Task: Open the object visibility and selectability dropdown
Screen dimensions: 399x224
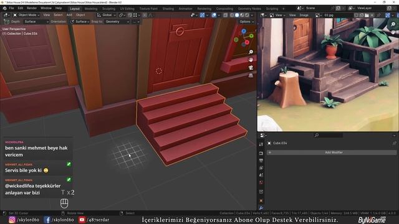Action: pyautogui.click(x=194, y=15)
